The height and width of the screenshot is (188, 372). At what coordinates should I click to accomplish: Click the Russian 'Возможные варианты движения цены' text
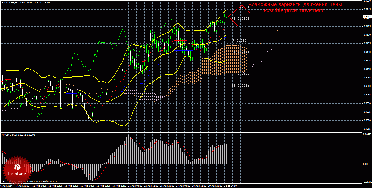tap(295, 5)
